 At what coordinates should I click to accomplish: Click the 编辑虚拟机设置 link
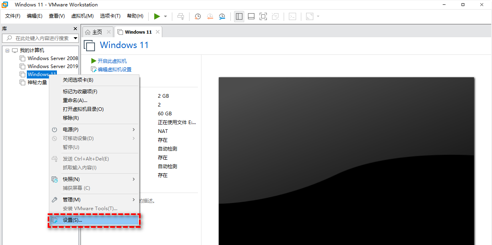[115, 69]
